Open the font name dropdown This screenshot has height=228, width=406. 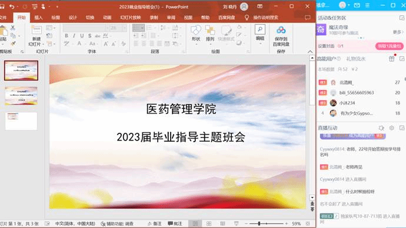(107, 28)
